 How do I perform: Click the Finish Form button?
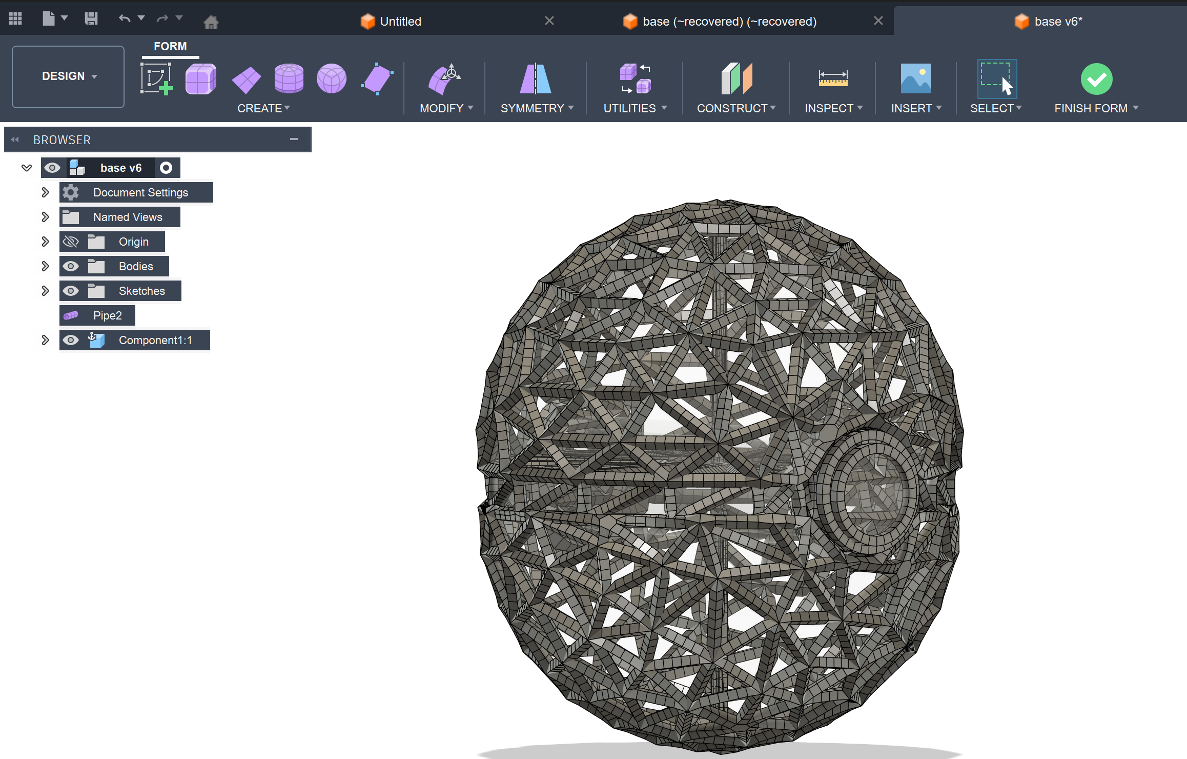(x=1096, y=79)
